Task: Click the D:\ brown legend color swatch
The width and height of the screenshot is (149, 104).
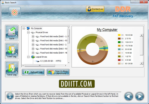Action: [x=119, y=39]
